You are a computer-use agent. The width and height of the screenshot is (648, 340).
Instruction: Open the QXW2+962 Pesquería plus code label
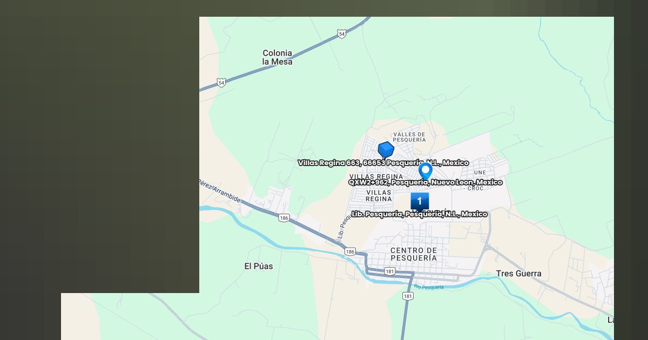click(x=425, y=182)
